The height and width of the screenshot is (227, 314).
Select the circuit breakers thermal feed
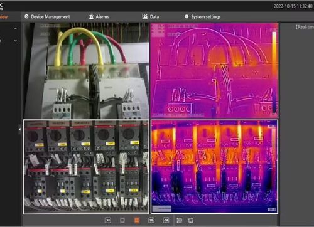pos(215,167)
